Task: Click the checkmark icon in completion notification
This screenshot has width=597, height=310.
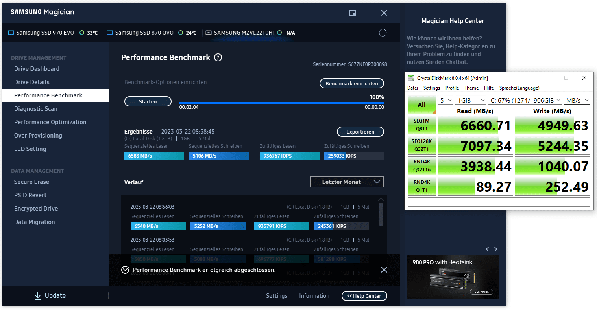Action: [x=125, y=270]
